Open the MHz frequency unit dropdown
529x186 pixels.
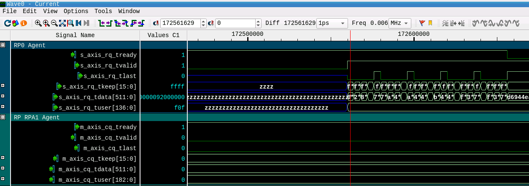click(399, 23)
